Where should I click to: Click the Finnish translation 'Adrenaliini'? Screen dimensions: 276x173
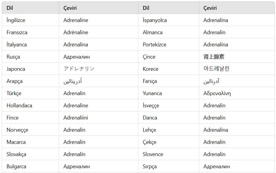point(76,118)
